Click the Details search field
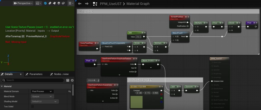 tap(33, 80)
